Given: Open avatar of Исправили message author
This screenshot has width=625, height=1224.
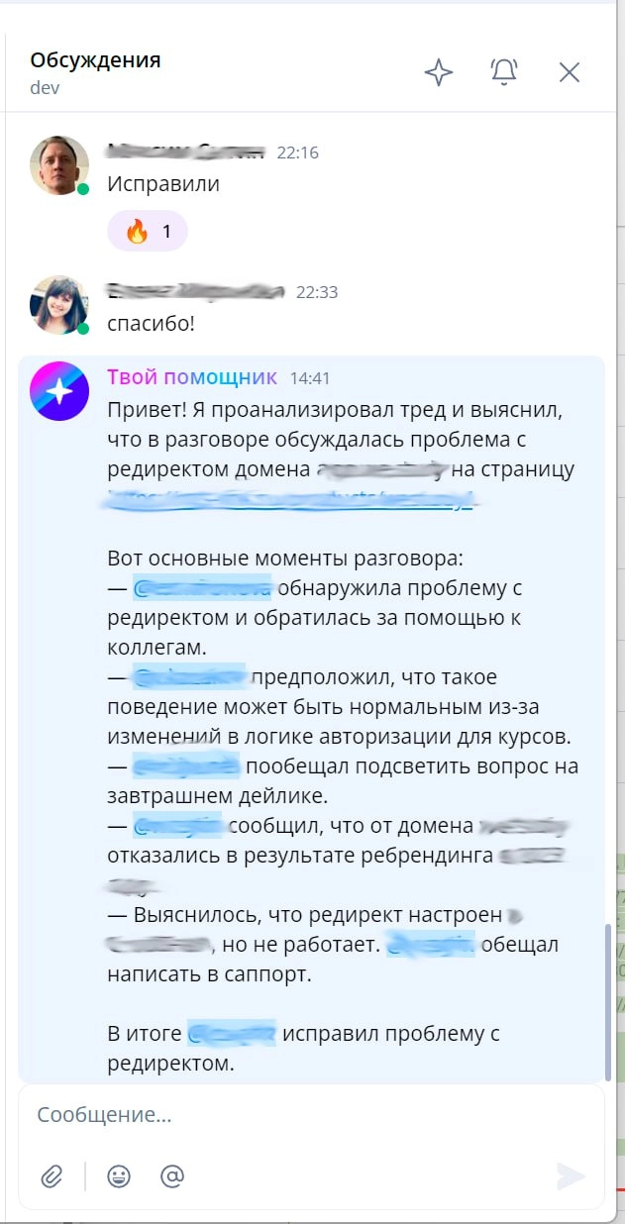Looking at the screenshot, I should 59,165.
